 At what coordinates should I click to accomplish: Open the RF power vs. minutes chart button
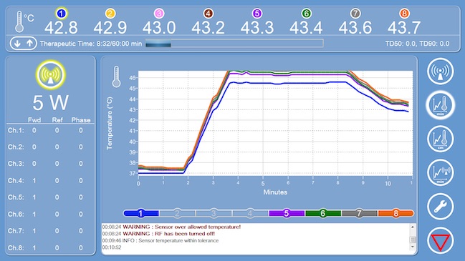[441, 172]
